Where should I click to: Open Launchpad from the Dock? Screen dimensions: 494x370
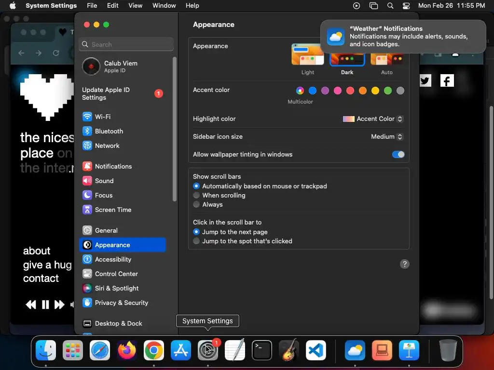pyautogui.click(x=73, y=350)
